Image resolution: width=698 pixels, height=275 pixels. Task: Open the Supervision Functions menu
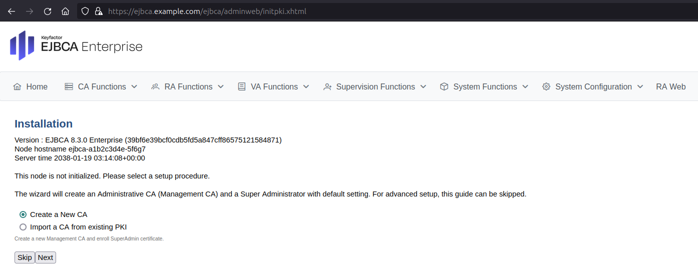376,87
